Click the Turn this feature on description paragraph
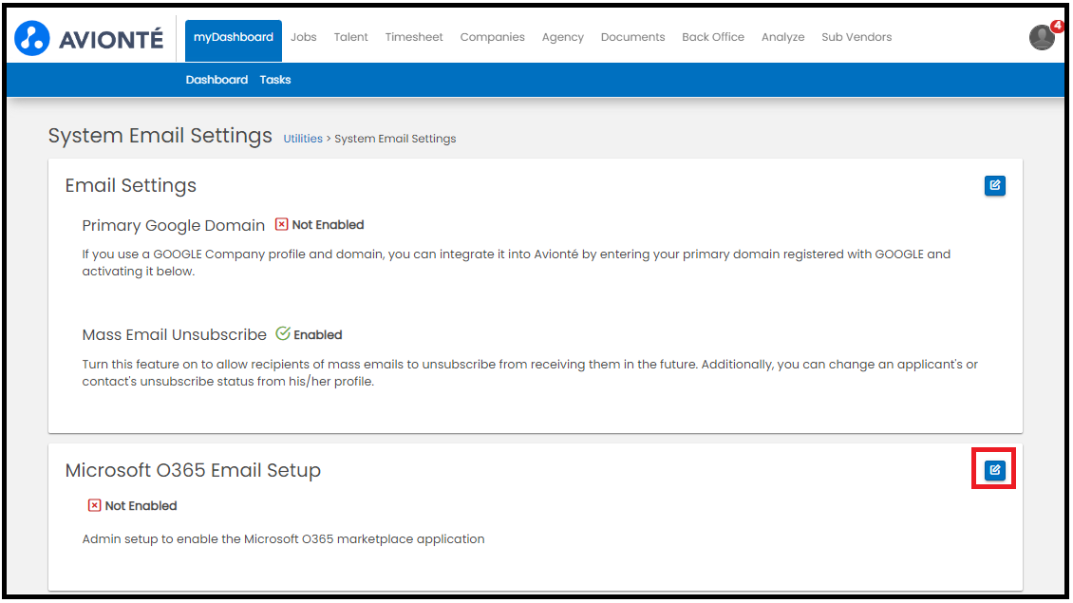 (530, 373)
